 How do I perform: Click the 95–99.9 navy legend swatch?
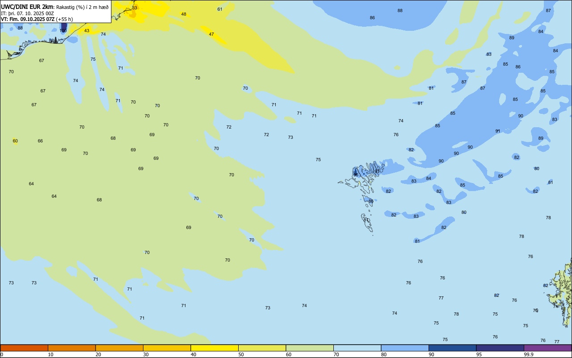(x=500, y=348)
